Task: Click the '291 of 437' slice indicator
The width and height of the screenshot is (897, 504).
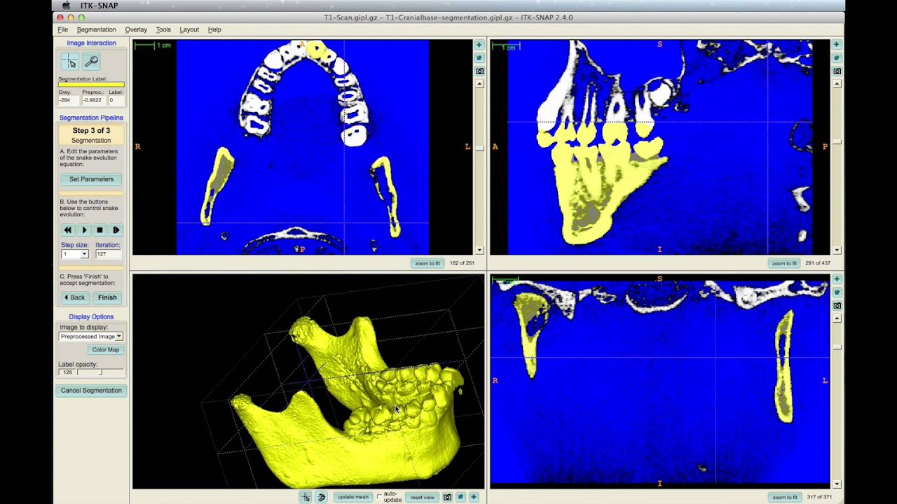Action: (818, 263)
